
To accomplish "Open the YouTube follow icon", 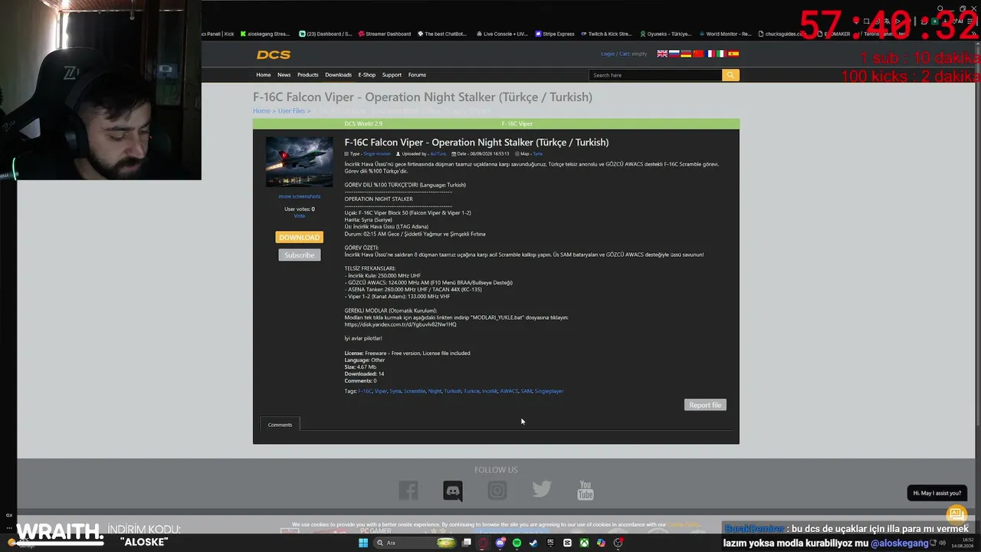I will pyautogui.click(x=586, y=490).
